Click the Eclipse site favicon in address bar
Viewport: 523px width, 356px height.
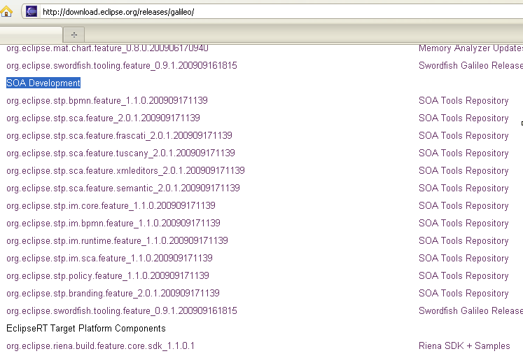(x=32, y=12)
